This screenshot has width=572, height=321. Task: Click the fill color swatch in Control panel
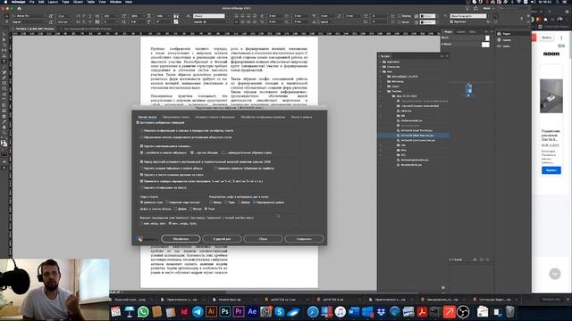(176, 16)
